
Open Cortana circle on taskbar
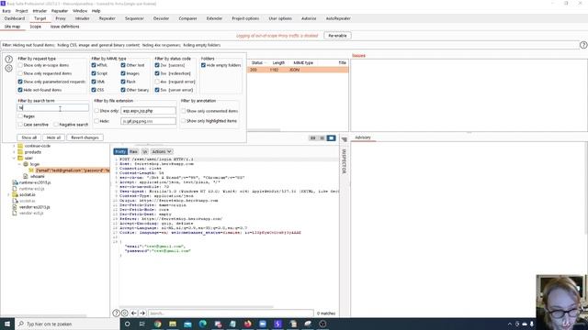point(127,324)
